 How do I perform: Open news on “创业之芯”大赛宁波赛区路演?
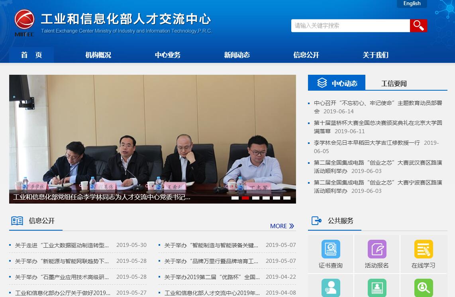[x=378, y=187]
